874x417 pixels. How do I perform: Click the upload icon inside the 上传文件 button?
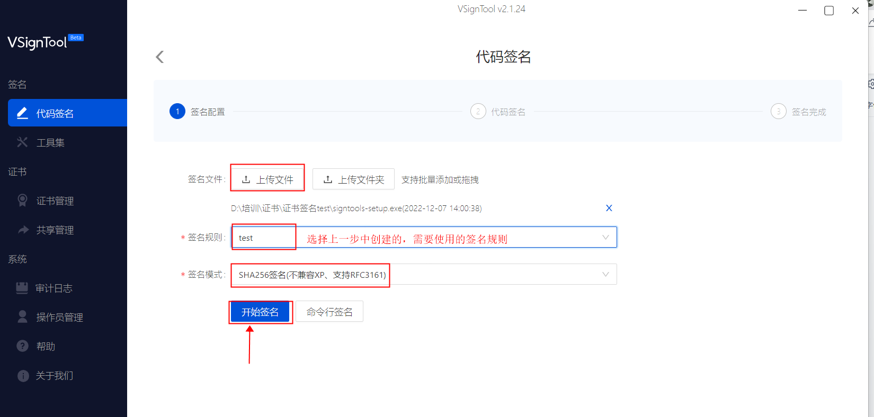(x=246, y=179)
